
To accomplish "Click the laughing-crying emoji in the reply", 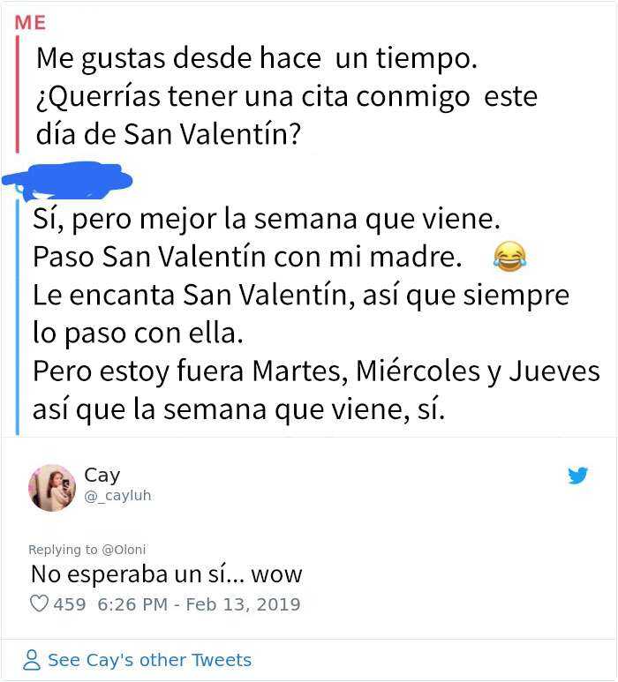I will pos(509,256).
